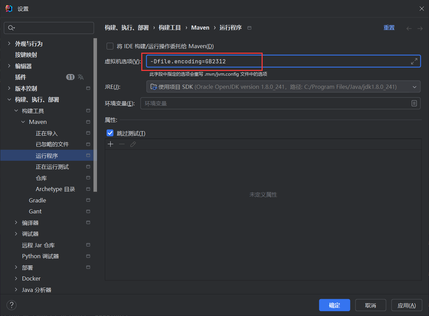The image size is (429, 316).
Task: Close the settings dialog with X
Action: [421, 9]
